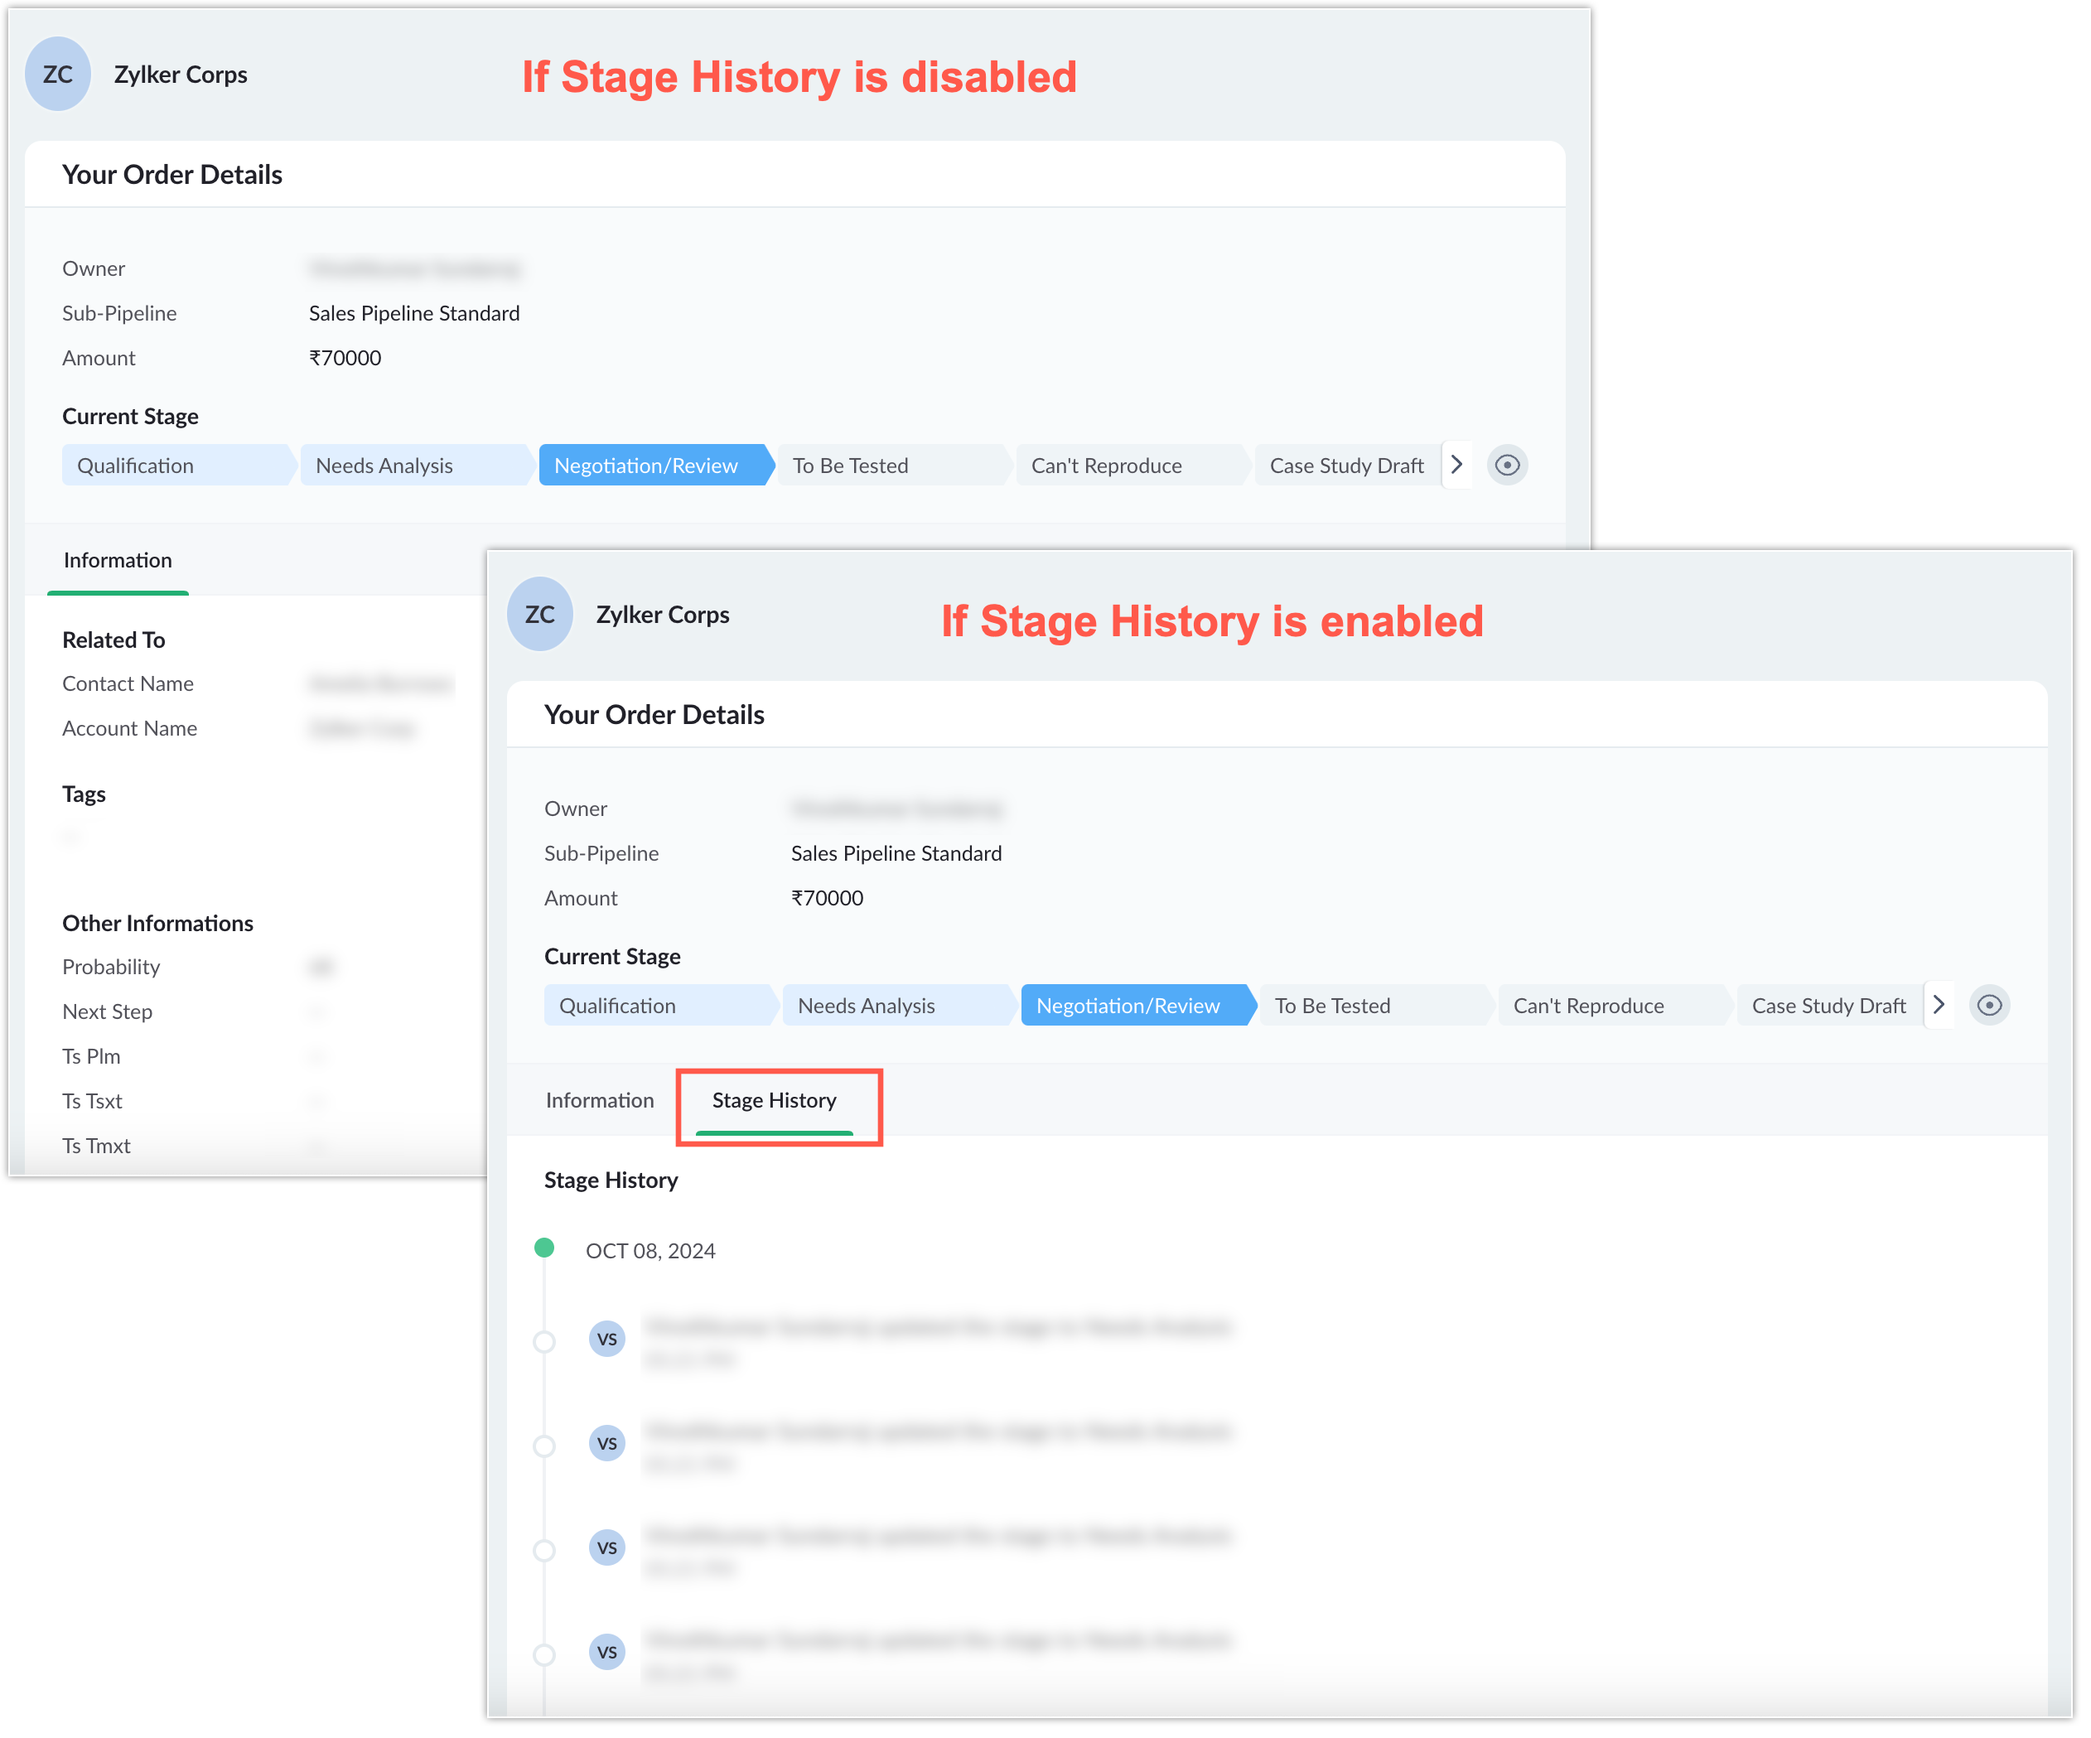The width and height of the screenshot is (2091, 1738).
Task: Click fourth VS user avatar in stage history
Action: click(606, 1653)
